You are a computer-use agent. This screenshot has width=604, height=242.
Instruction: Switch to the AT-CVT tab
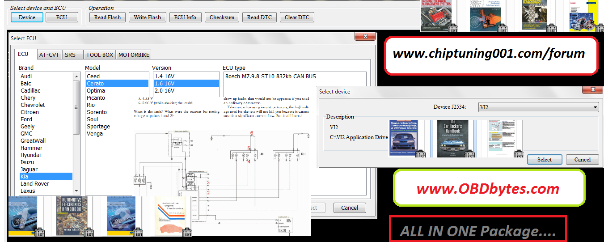point(49,55)
